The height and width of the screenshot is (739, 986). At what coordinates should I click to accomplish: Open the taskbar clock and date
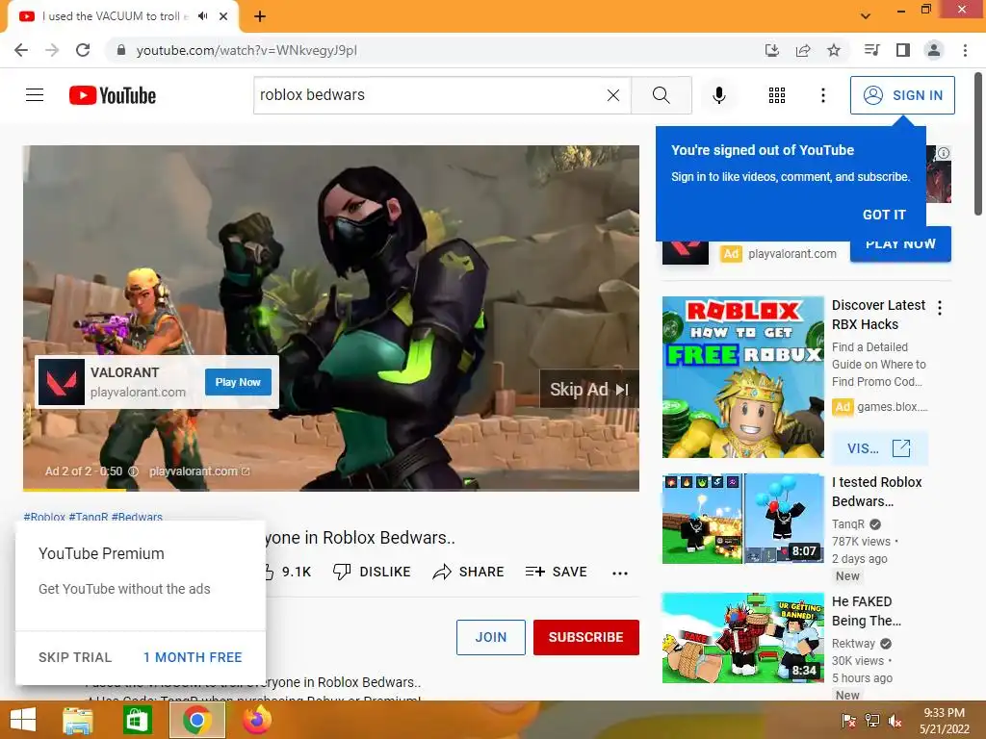pyautogui.click(x=944, y=721)
